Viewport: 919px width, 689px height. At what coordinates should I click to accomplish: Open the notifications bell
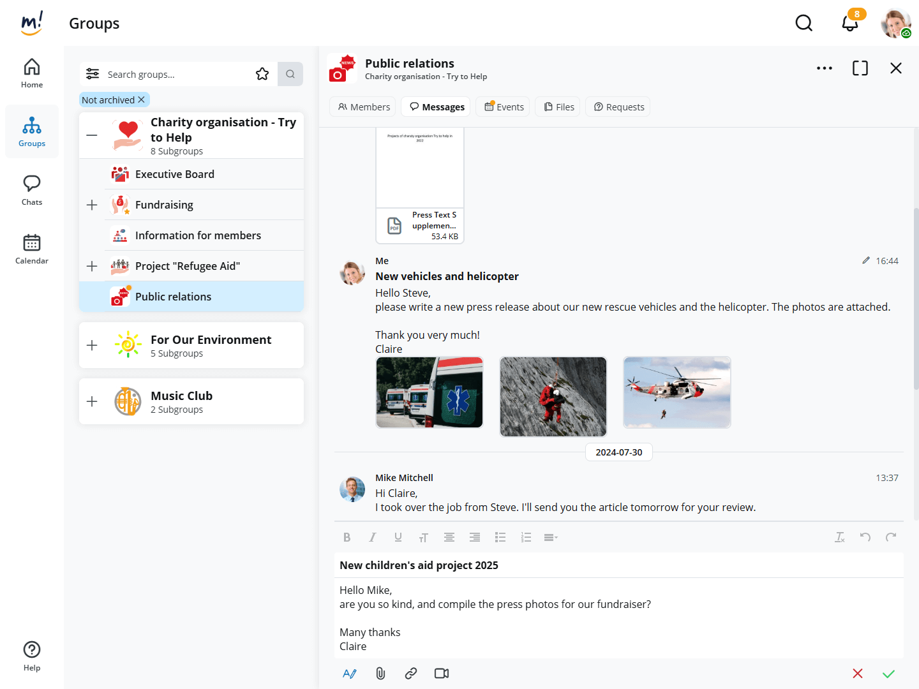[849, 24]
